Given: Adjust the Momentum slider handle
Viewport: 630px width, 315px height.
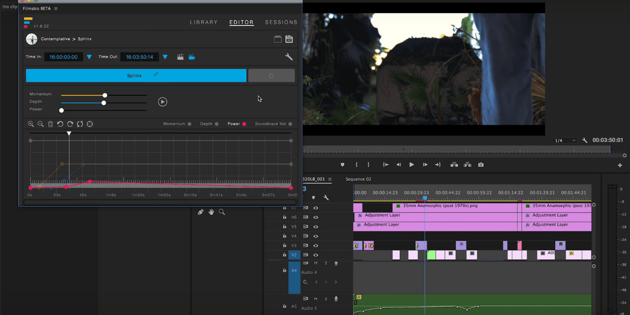Looking at the screenshot, I should point(105,95).
